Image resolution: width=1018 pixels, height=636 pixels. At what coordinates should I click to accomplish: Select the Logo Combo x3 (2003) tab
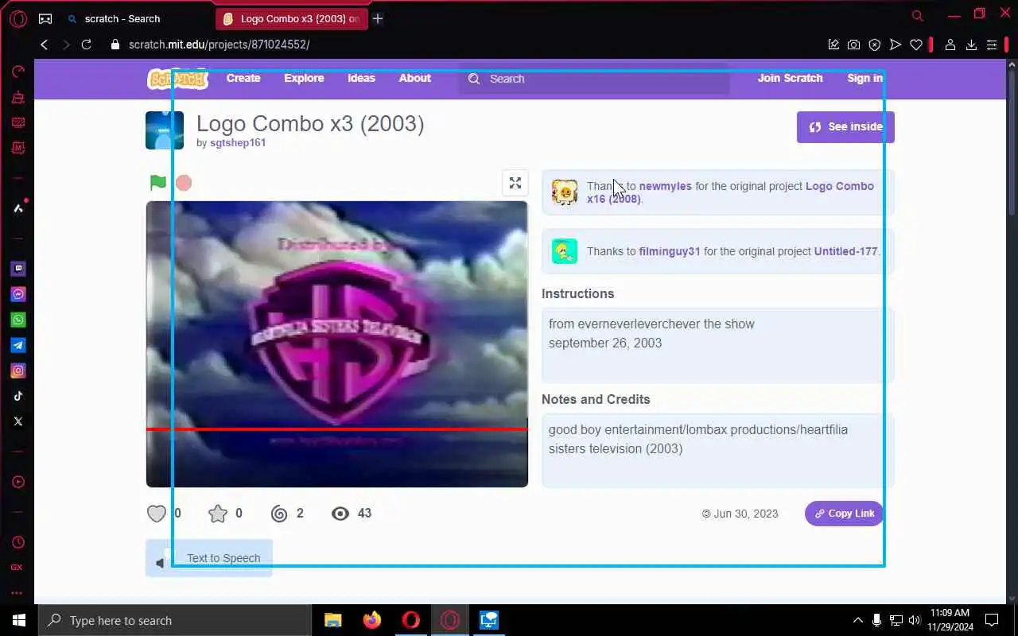point(291,18)
